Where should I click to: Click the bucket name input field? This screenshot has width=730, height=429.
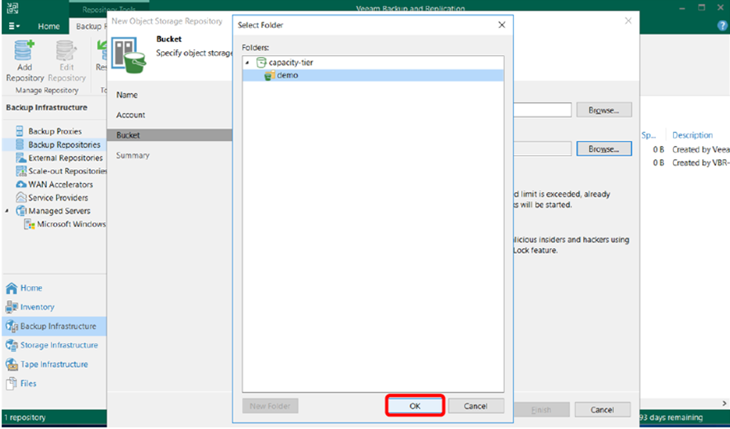pyautogui.click(x=543, y=111)
